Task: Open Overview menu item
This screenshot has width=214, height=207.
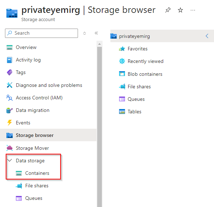Action: click(26, 47)
